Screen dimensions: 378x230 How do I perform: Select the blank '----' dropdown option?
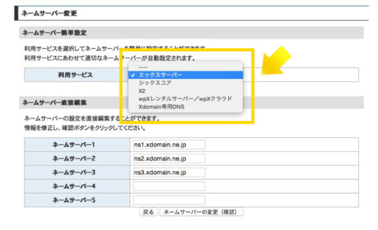coord(185,67)
